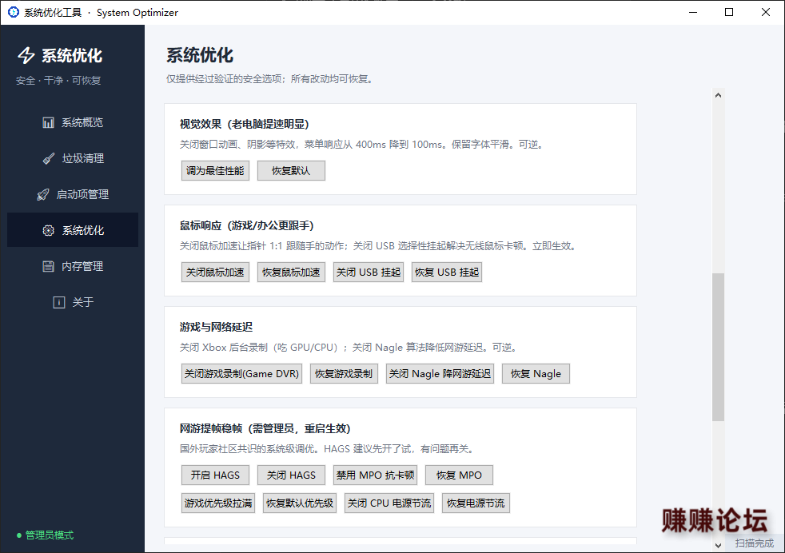Click the rocket icon for 启动项管理

(x=43, y=195)
